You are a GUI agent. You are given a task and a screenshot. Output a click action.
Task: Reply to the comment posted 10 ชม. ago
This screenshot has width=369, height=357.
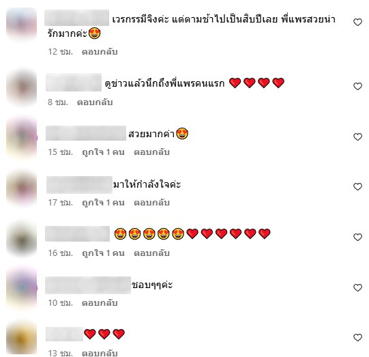(100, 303)
